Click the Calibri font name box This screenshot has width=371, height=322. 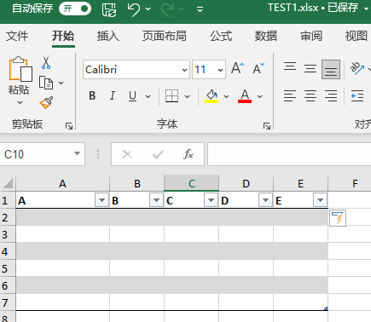click(x=132, y=70)
